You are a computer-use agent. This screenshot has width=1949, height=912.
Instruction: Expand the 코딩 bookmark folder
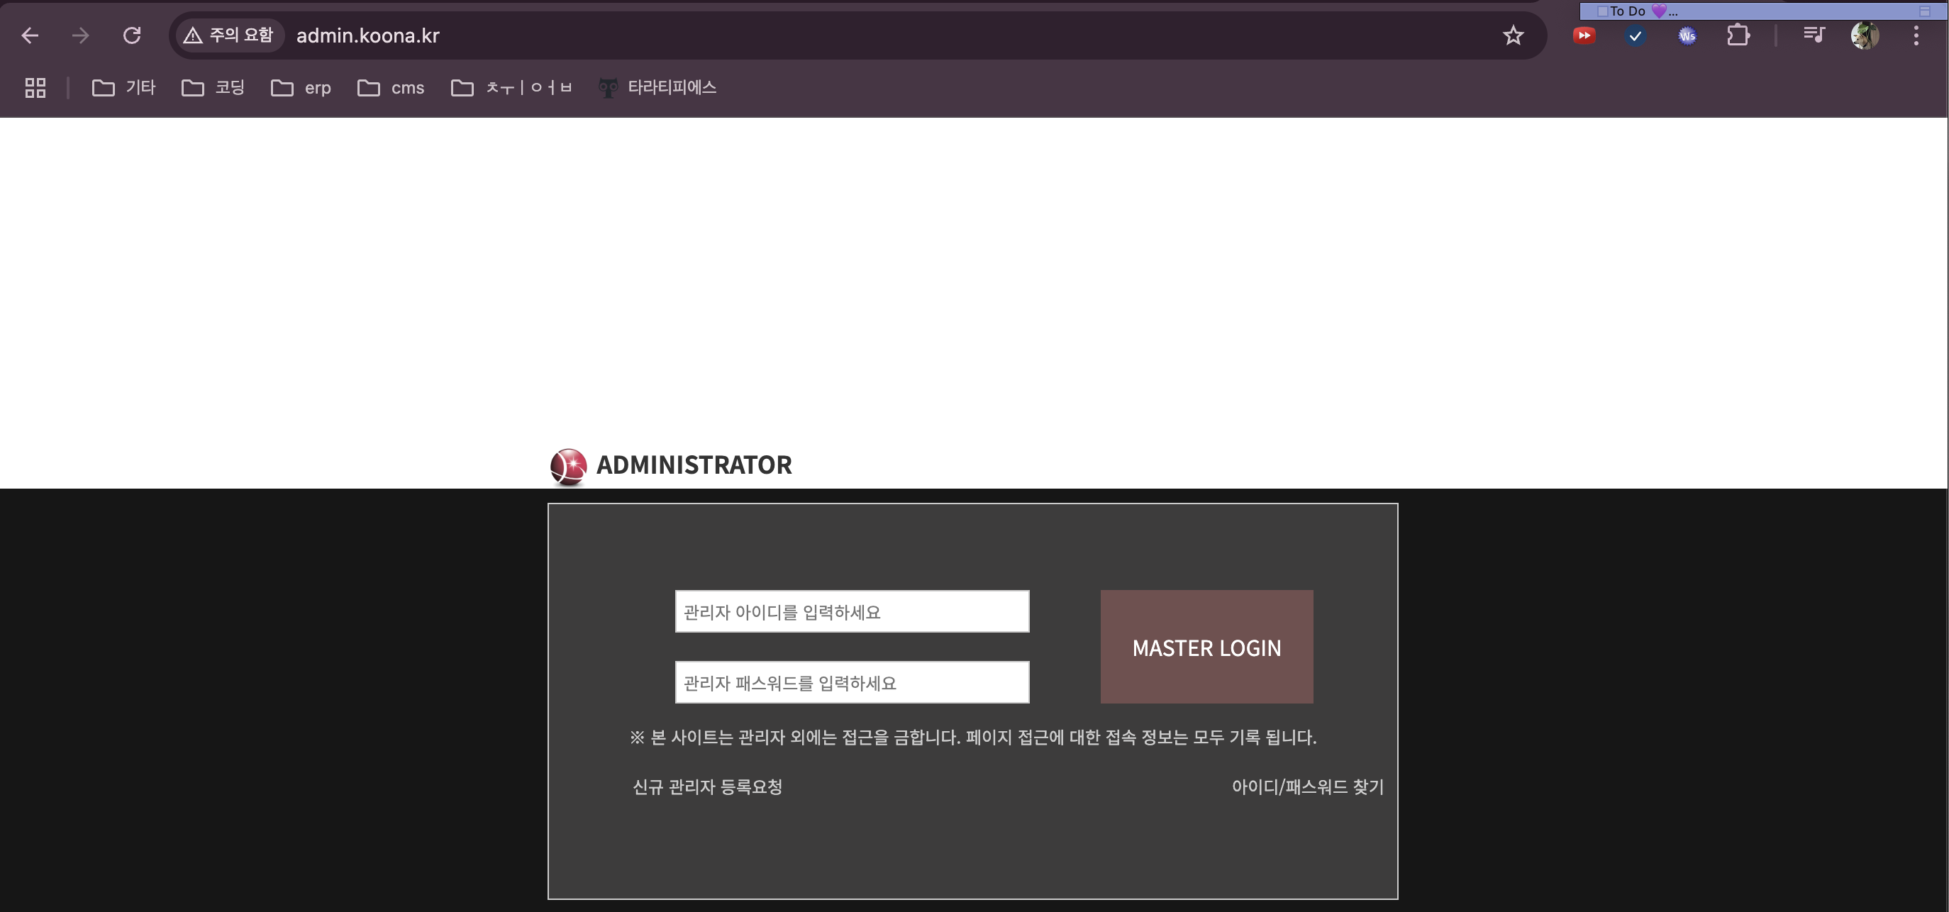pyautogui.click(x=213, y=88)
